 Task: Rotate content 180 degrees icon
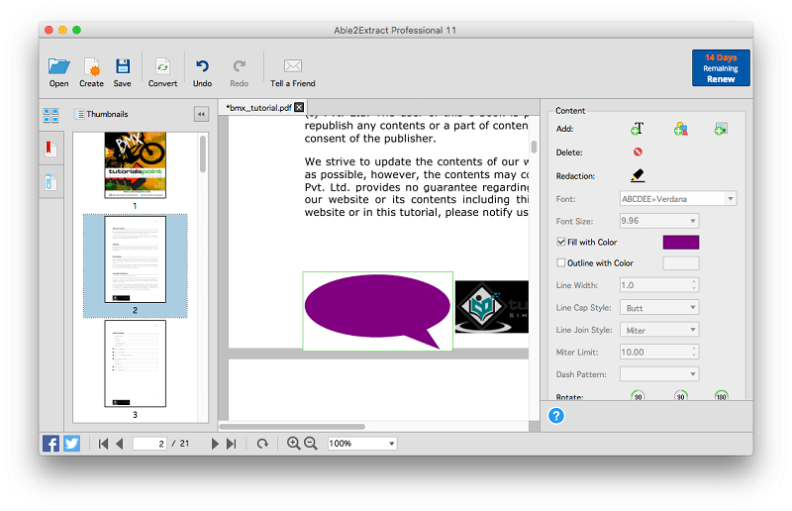(721, 396)
